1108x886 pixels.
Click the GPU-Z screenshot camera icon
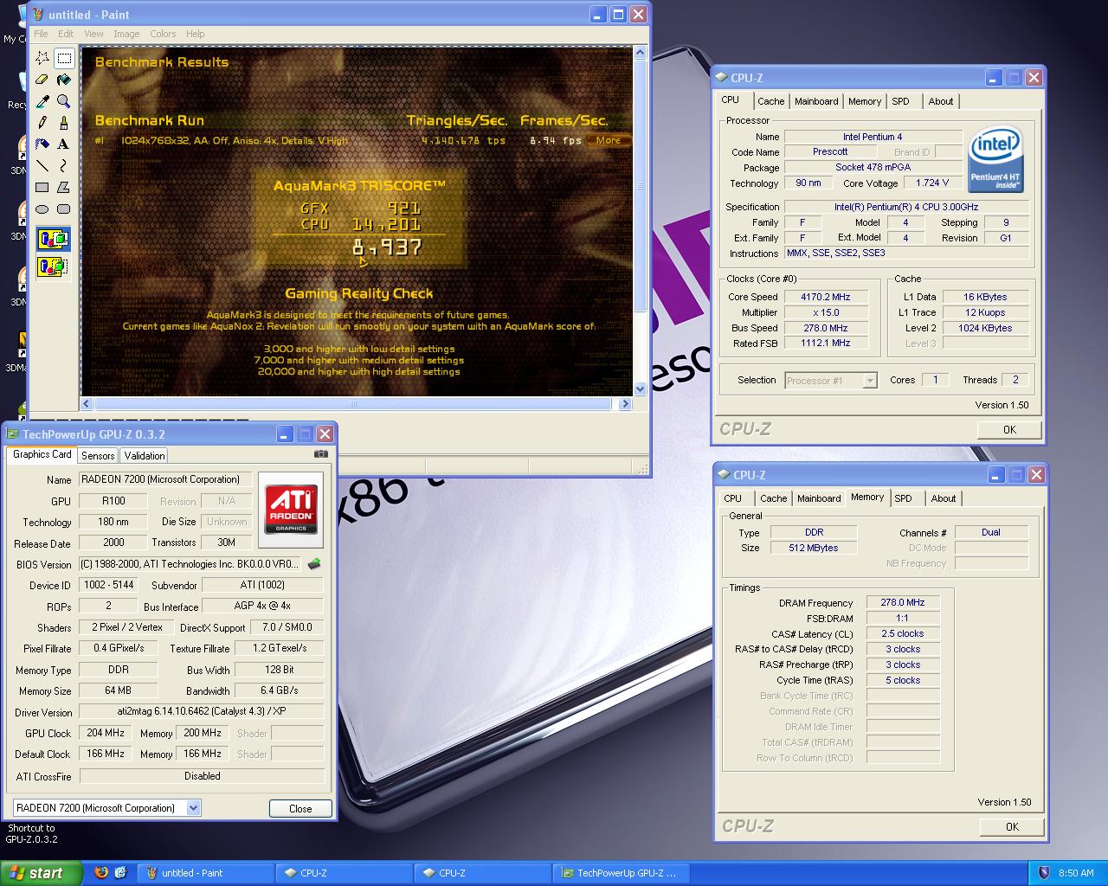tap(321, 454)
